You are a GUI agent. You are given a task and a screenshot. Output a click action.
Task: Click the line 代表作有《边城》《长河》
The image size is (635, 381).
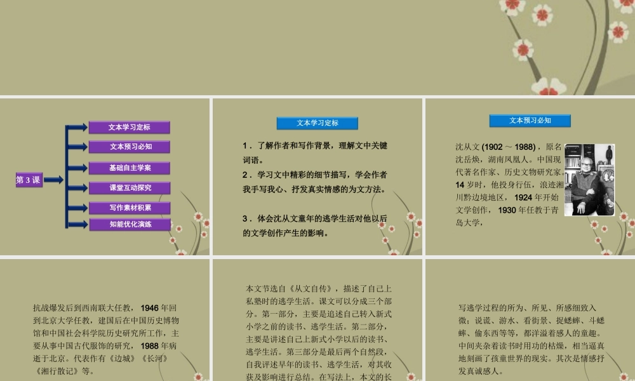point(121,359)
